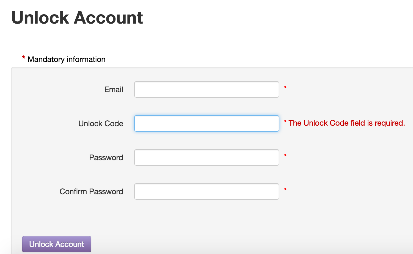The width and height of the screenshot is (413, 254).
Task: Click the red asterisk beside Email field
Action: click(x=285, y=88)
